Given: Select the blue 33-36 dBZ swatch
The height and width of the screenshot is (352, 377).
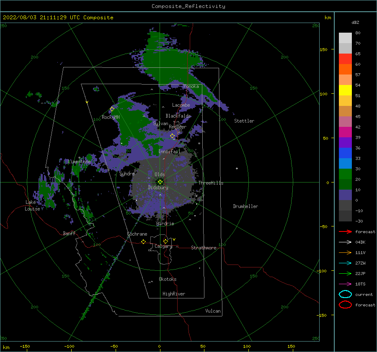Looking at the screenshot, I should coord(345,153).
